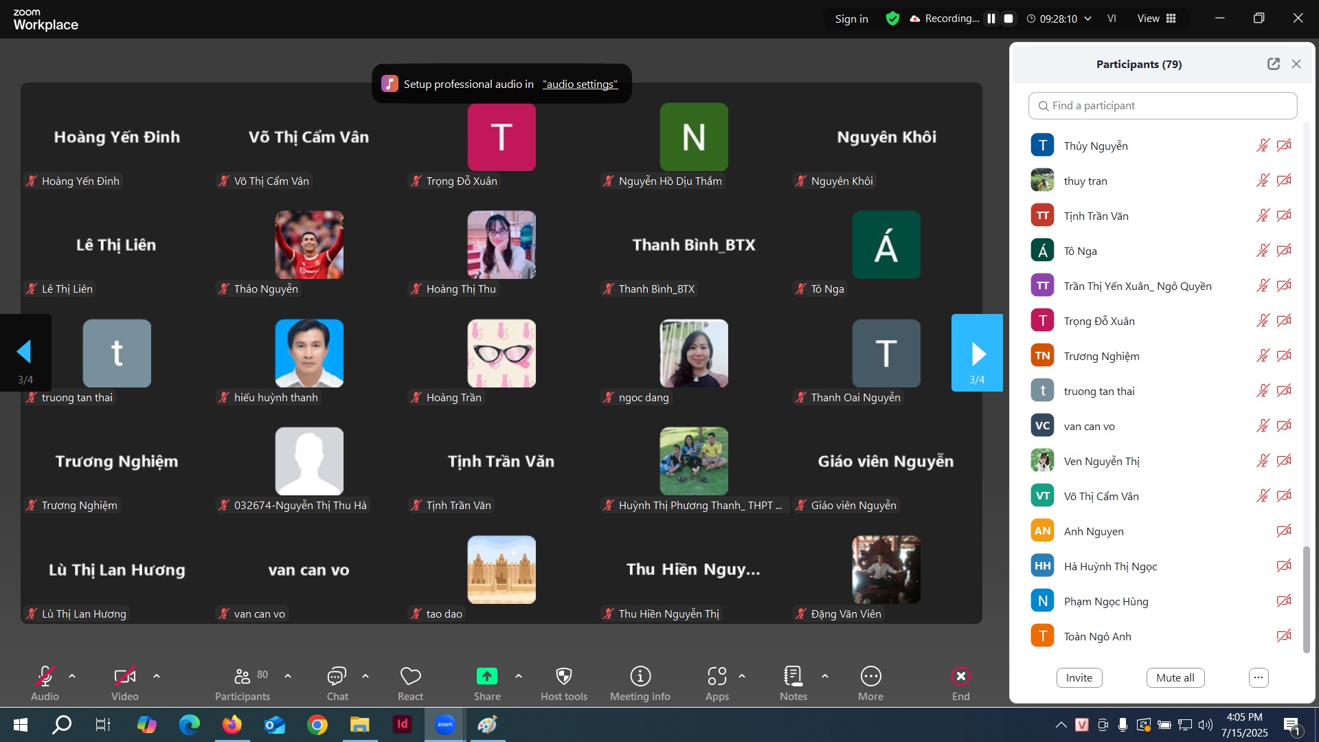Unmute microphone with Audio button
The width and height of the screenshot is (1319, 742).
[x=45, y=683]
